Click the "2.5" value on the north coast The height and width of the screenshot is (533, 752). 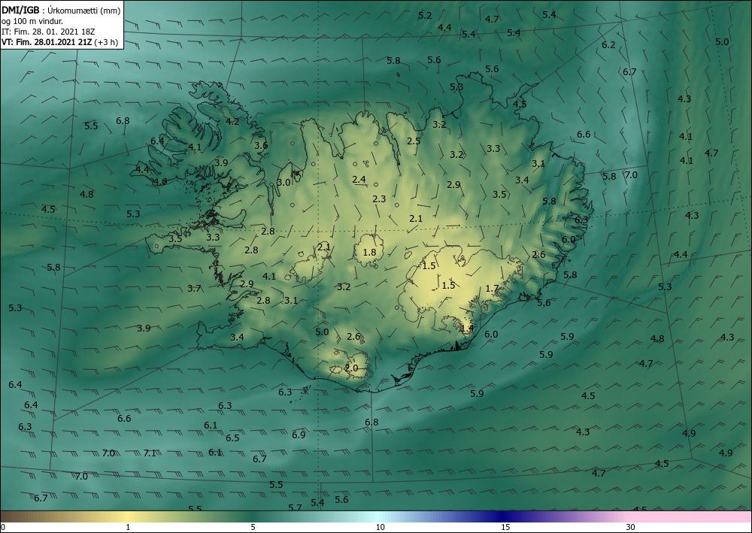coord(414,141)
